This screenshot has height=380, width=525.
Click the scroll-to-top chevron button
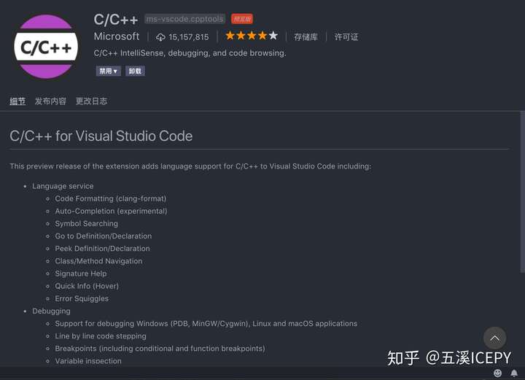[x=494, y=338]
